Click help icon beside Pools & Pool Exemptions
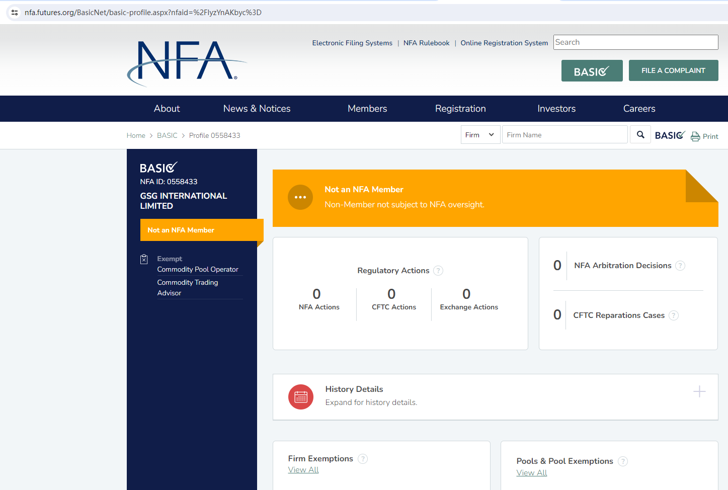 (x=623, y=461)
